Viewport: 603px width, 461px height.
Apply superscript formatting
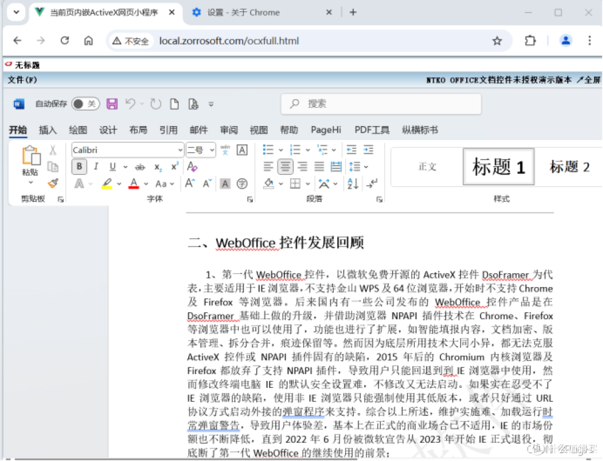pyautogui.click(x=173, y=166)
